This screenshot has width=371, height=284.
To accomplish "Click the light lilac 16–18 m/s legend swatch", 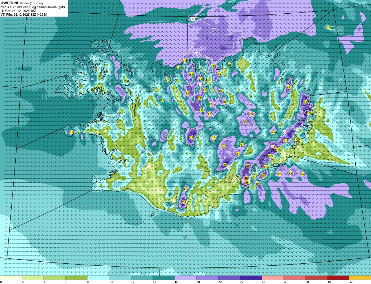I will (x=185, y=278).
